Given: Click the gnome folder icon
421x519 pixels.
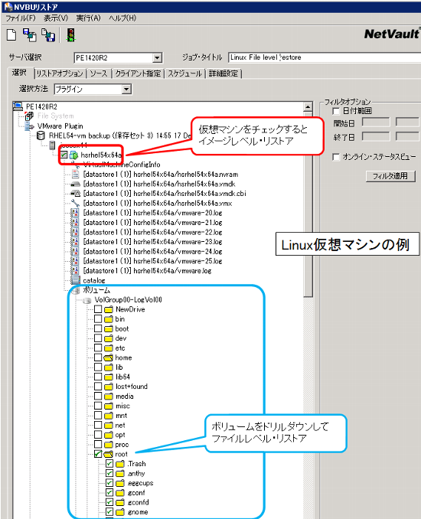Looking at the screenshot, I should (x=120, y=512).
